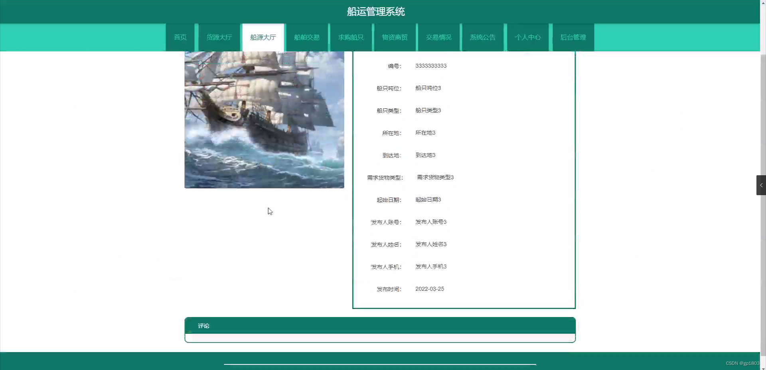The width and height of the screenshot is (766, 370).
Task: Select the 船源大厅 tab
Action: coord(263,37)
